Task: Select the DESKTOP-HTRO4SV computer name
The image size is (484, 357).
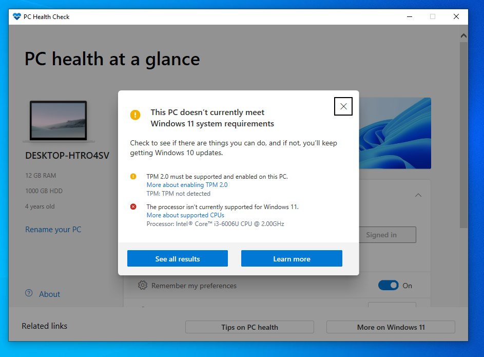Action: (x=67, y=155)
